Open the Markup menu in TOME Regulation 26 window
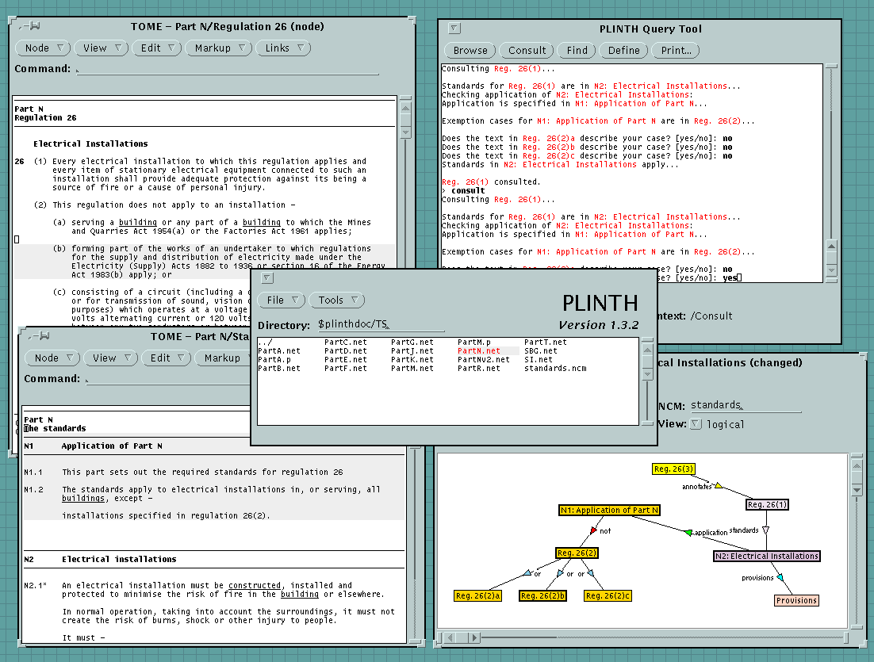The width and height of the screenshot is (874, 662). (219, 48)
